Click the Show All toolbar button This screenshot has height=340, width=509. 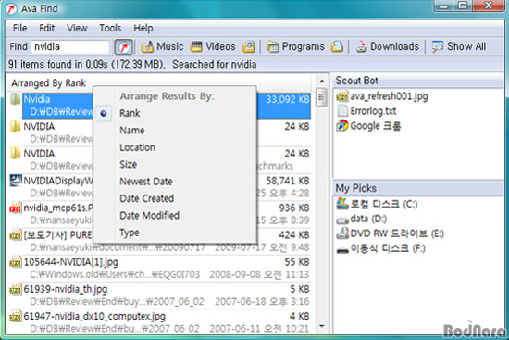point(459,47)
